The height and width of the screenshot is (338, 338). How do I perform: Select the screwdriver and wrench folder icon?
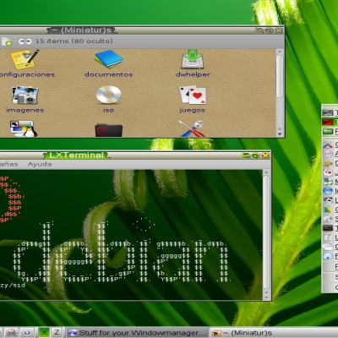point(192,129)
